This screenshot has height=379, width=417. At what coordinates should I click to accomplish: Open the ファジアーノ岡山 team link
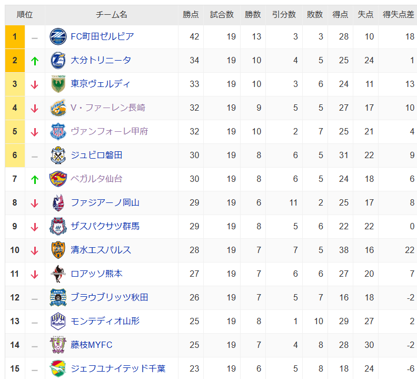click(105, 203)
